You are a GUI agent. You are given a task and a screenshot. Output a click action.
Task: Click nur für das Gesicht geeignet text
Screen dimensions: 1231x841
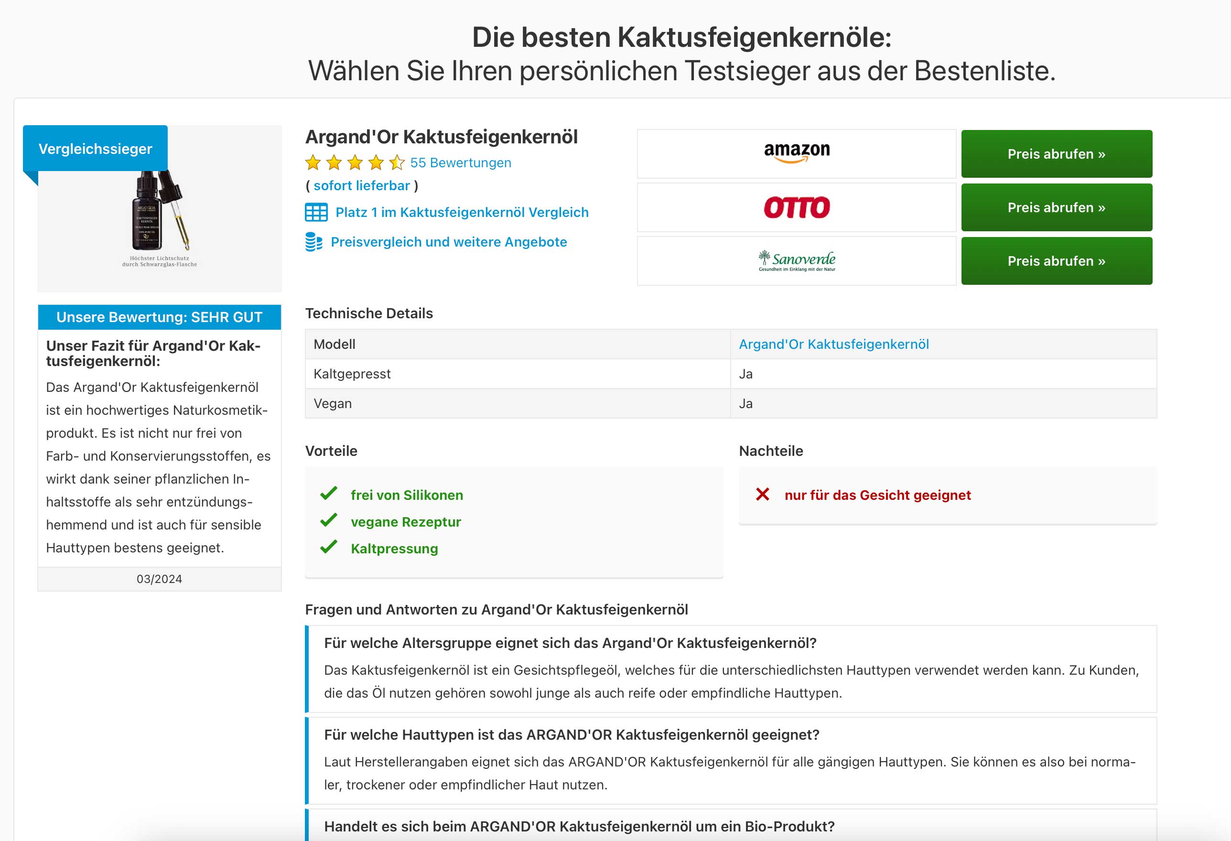point(878,495)
